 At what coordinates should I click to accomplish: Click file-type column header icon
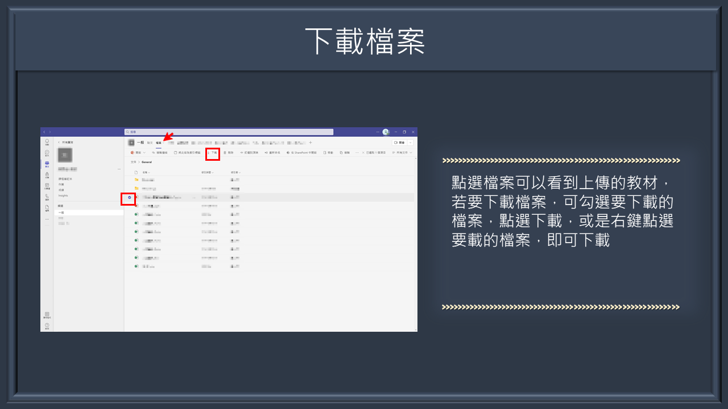pyautogui.click(x=136, y=172)
